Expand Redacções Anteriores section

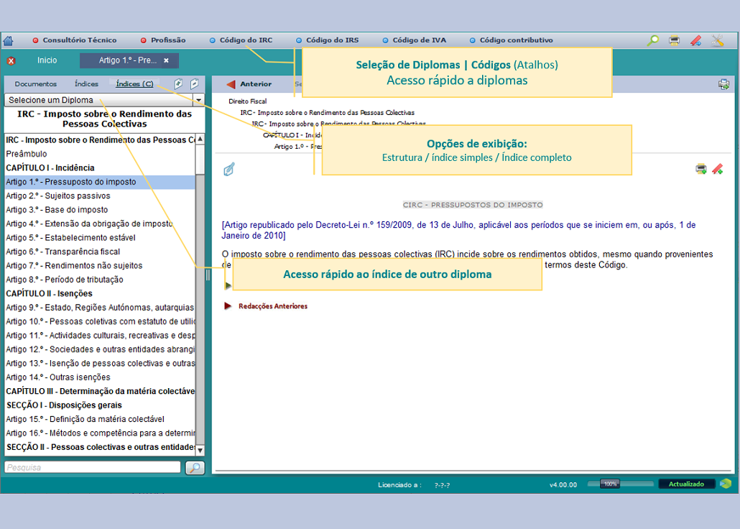click(x=228, y=306)
